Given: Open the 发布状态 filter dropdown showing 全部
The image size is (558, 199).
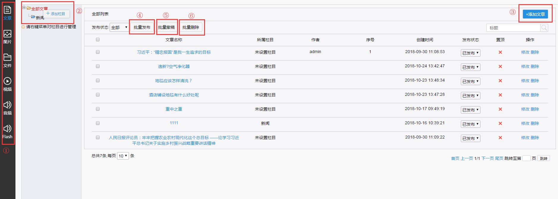Looking at the screenshot, I should [x=119, y=27].
